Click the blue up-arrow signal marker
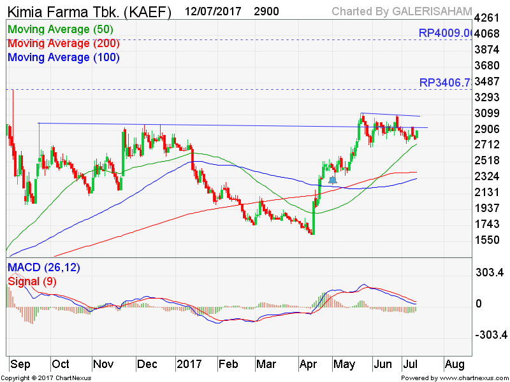 (333, 180)
